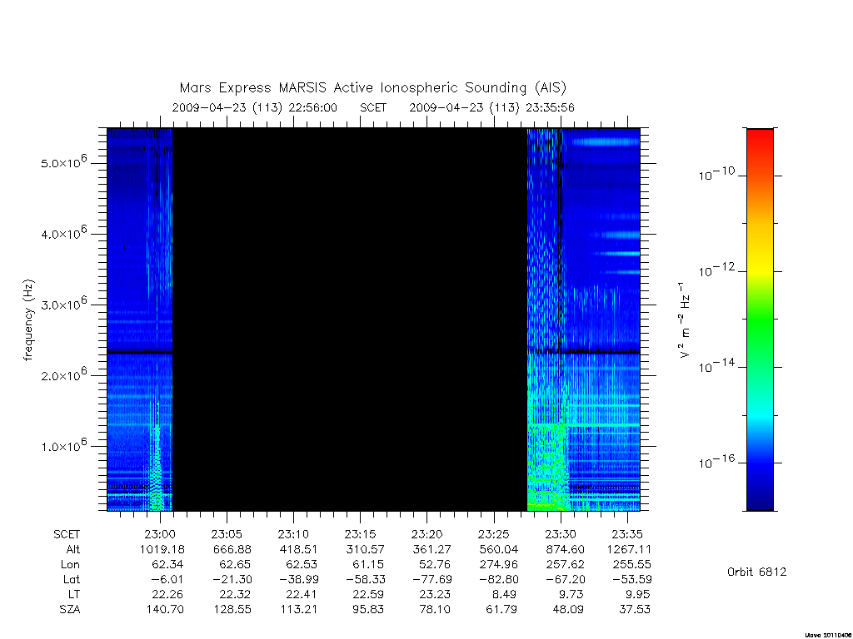Click the SZA row label
The width and height of the screenshot is (853, 639).
(70, 610)
